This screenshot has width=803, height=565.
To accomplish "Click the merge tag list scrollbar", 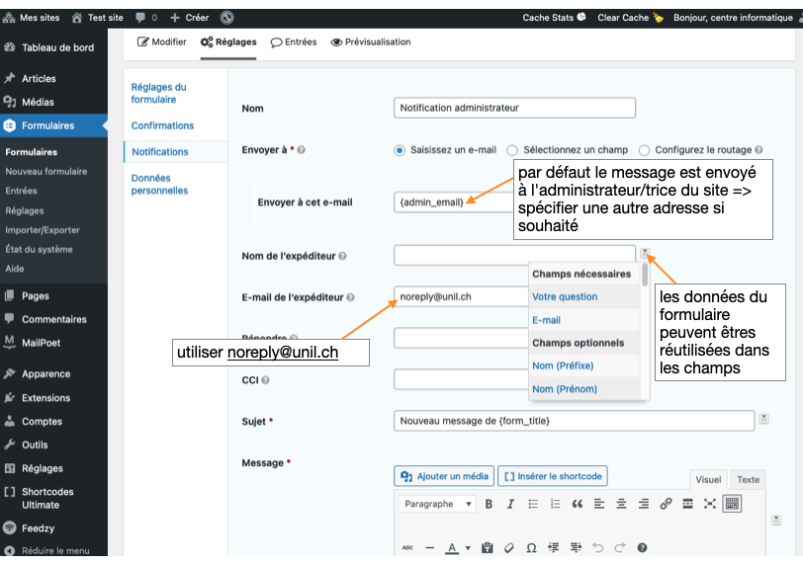I will (645, 275).
